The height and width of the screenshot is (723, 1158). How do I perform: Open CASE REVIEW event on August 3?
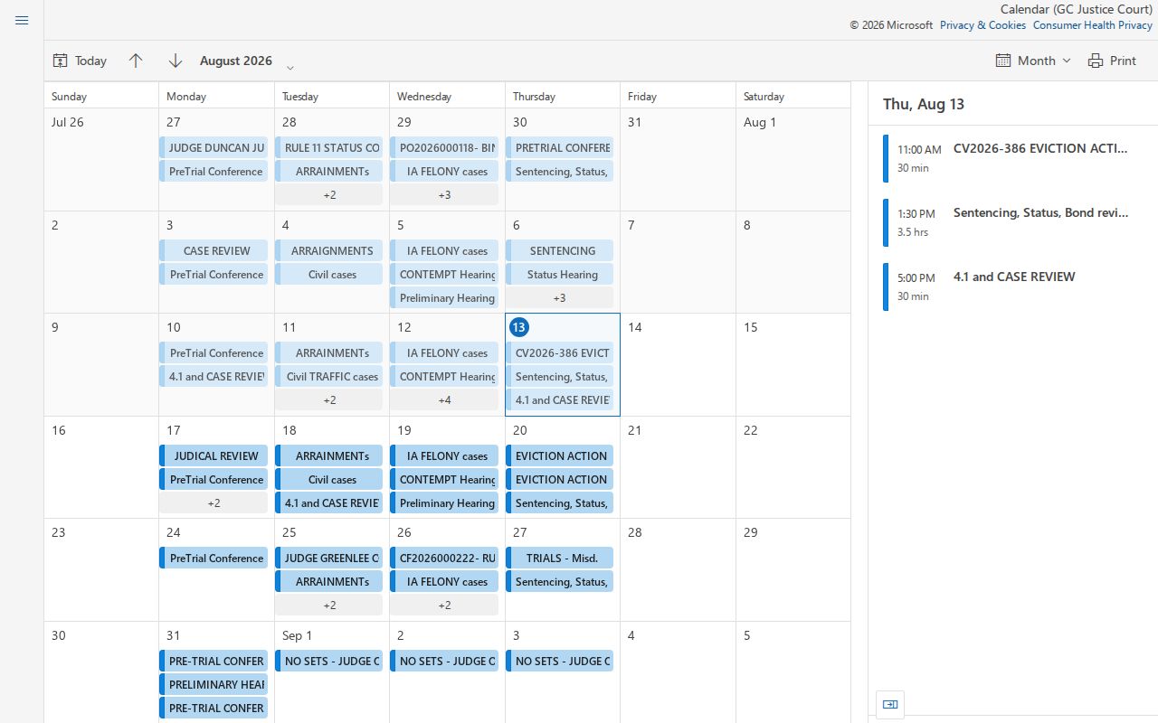coord(214,250)
